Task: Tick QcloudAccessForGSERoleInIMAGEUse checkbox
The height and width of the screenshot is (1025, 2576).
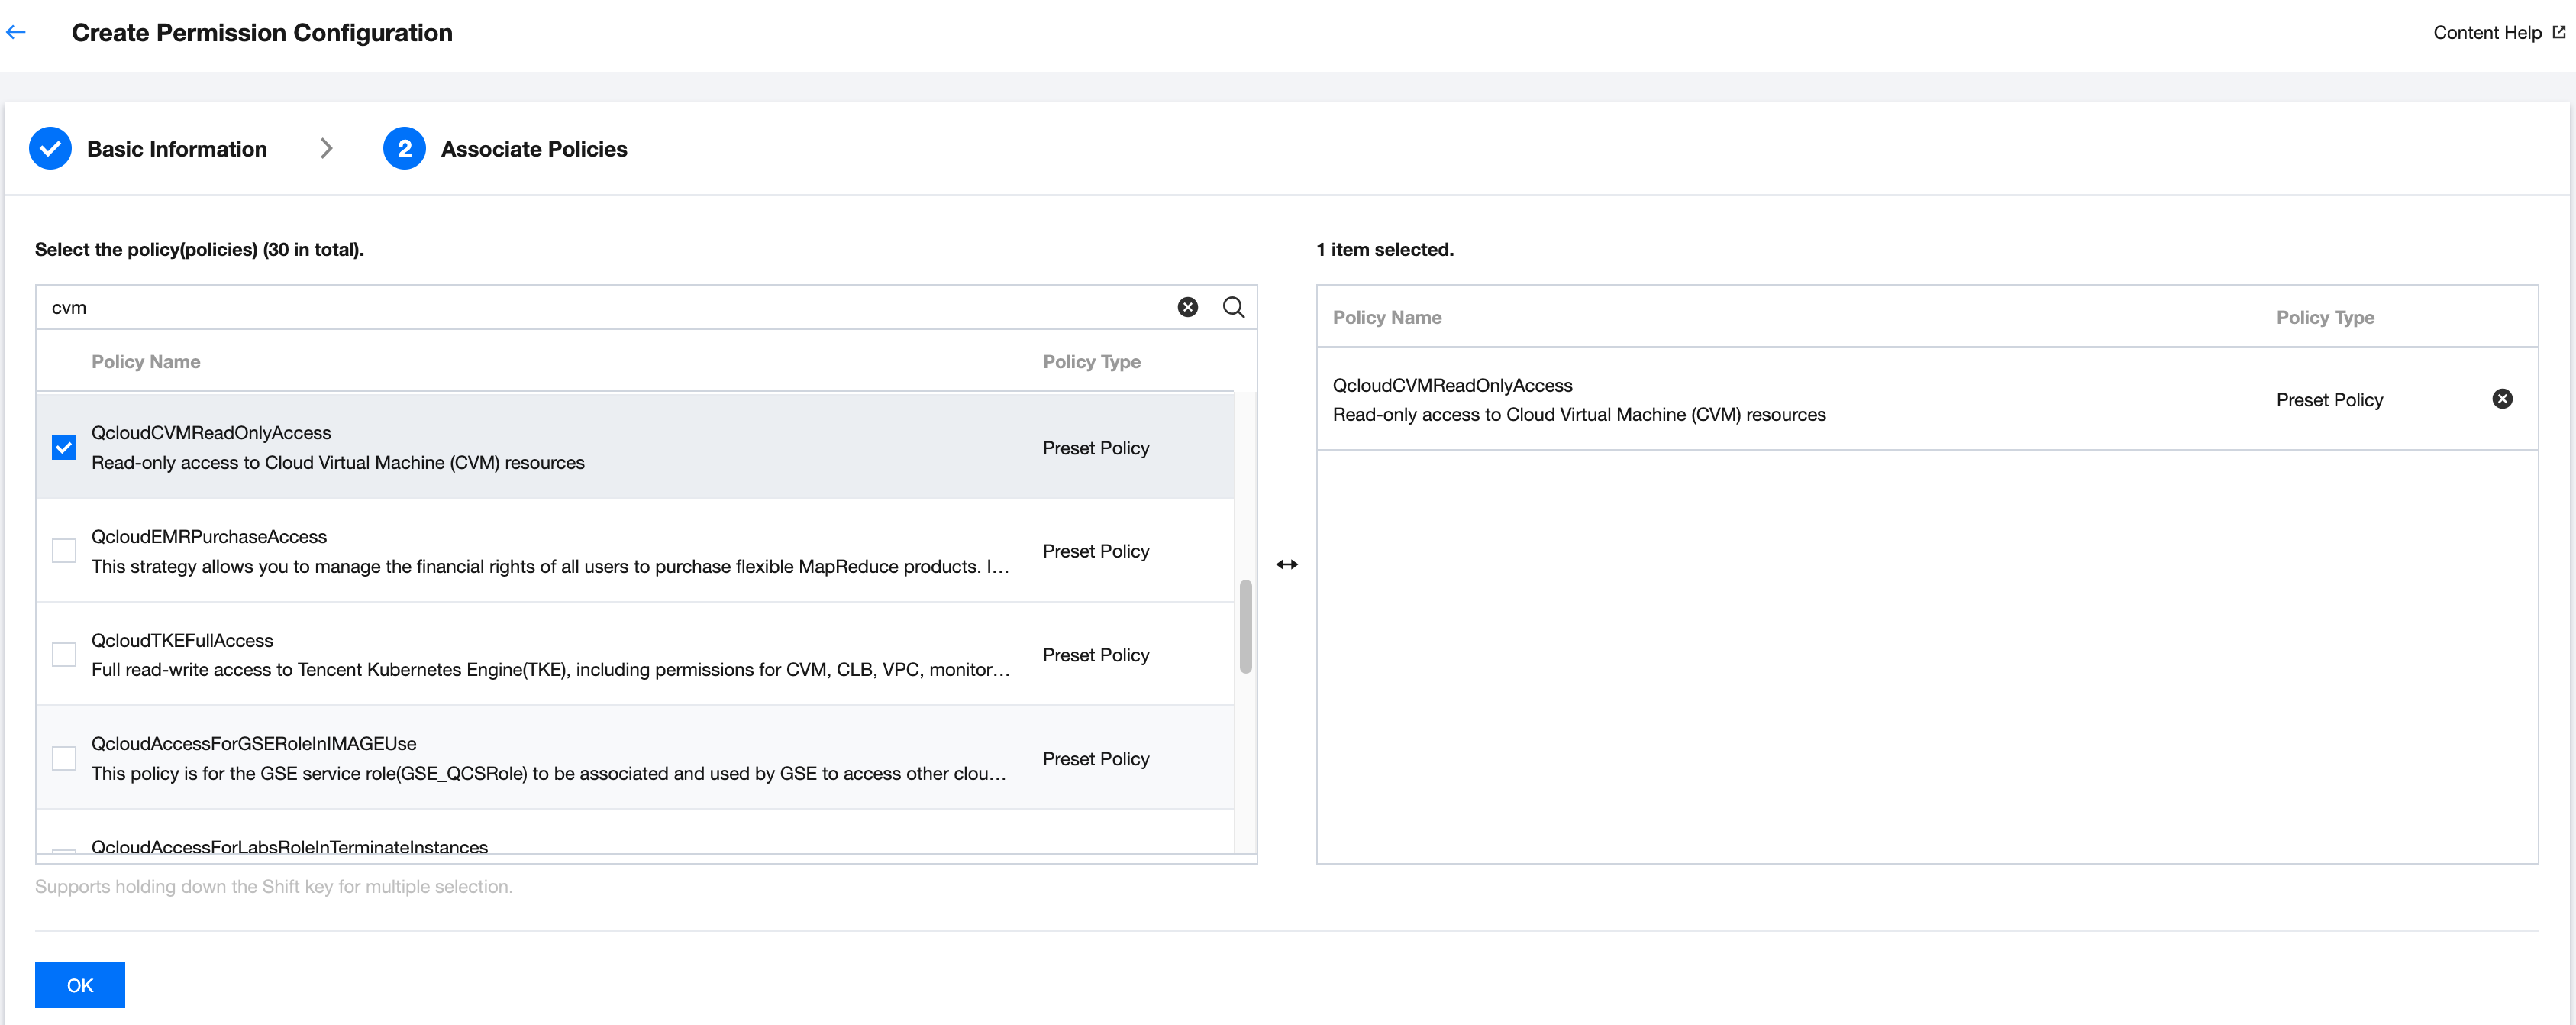Action: tap(64, 759)
